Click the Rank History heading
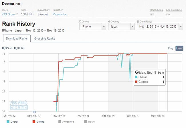186x128 pixels. coord(19,24)
